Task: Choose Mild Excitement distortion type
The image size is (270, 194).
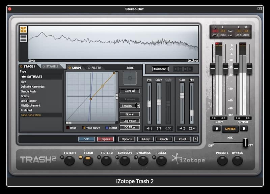Action: point(41,105)
